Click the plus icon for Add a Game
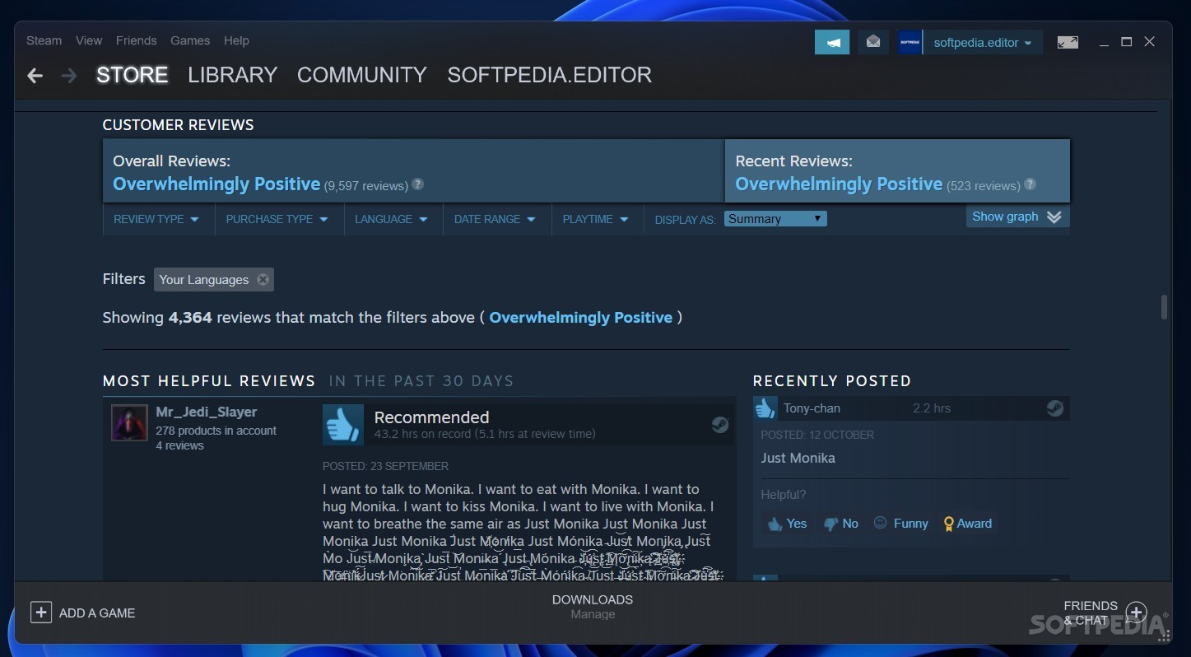The height and width of the screenshot is (657, 1191). [41, 613]
